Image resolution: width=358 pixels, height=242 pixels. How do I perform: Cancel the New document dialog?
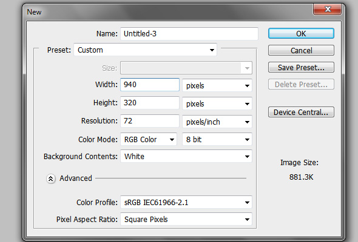(301, 50)
